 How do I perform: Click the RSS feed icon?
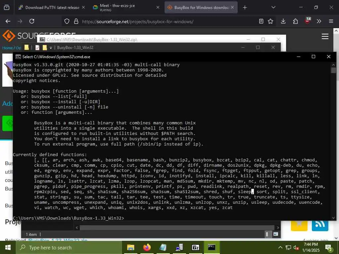[x=320, y=226]
